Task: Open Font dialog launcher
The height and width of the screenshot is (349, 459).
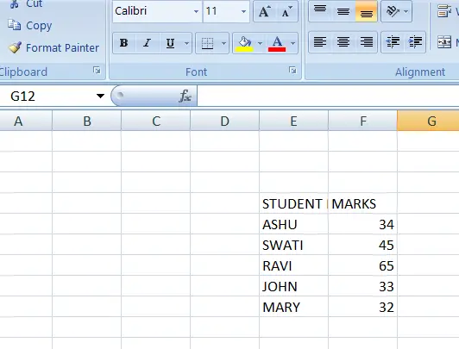Action: [292, 70]
